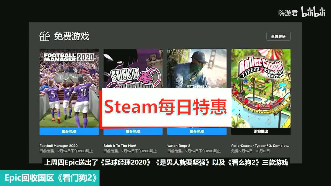Click 当前免费 deadline text under Football Manager 2020

(66, 151)
